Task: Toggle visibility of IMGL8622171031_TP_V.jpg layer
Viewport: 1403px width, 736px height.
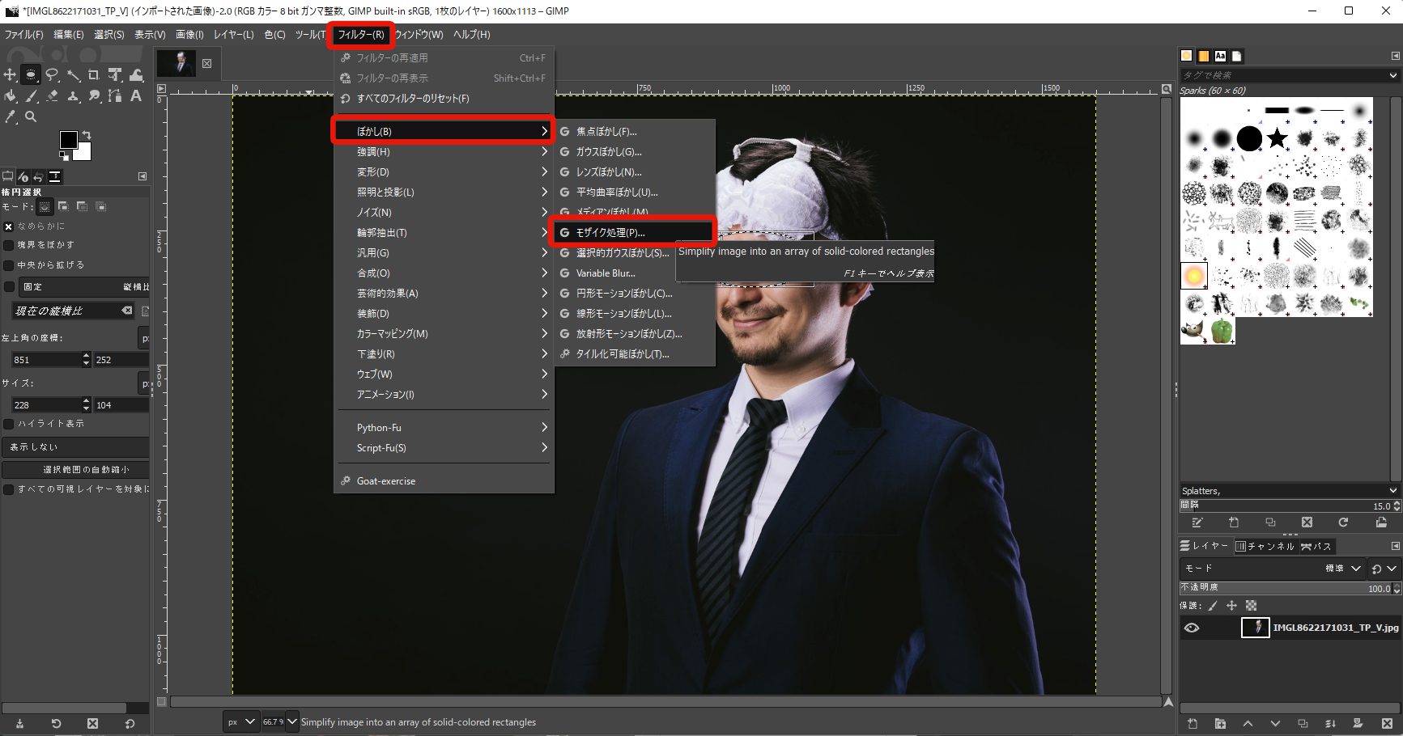Action: click(1192, 628)
